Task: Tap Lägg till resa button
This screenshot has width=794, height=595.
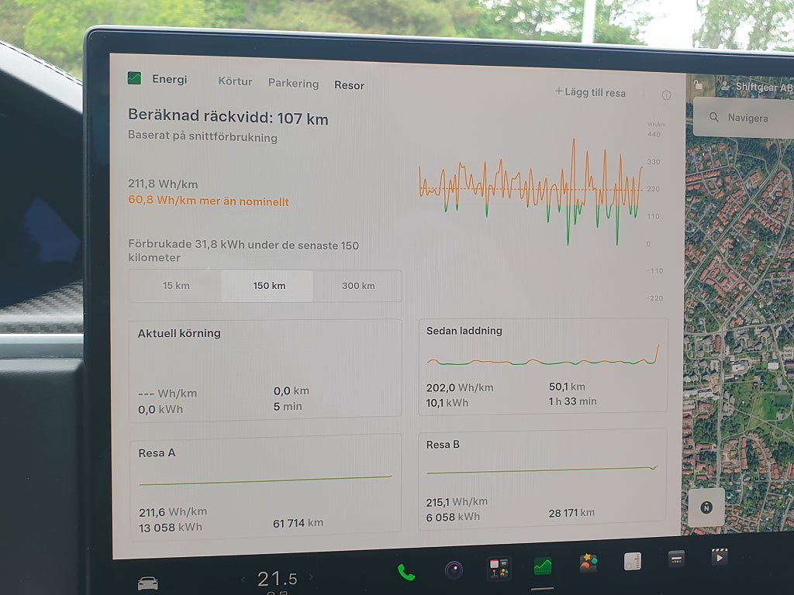Action: pyautogui.click(x=590, y=92)
